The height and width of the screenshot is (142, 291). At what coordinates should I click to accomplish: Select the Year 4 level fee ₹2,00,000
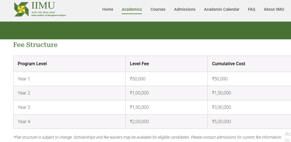coord(139,122)
